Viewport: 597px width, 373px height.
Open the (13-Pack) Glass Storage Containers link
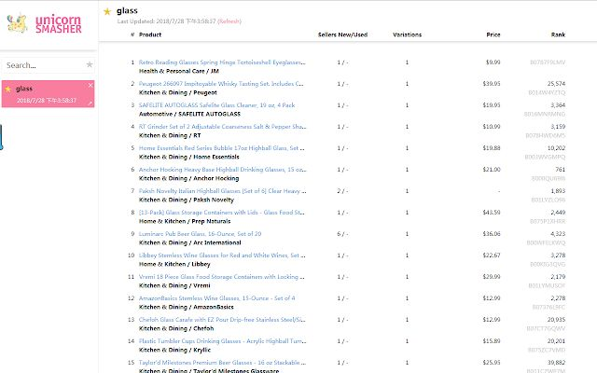point(222,212)
